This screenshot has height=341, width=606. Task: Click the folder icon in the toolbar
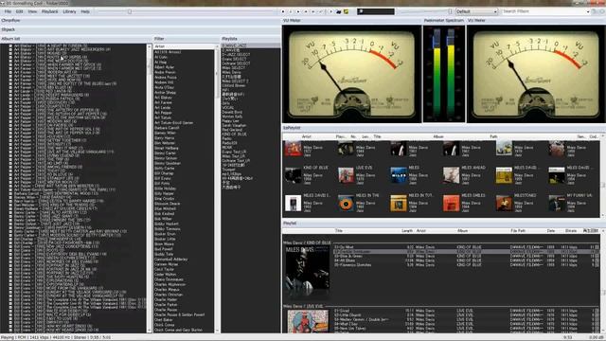point(339,11)
